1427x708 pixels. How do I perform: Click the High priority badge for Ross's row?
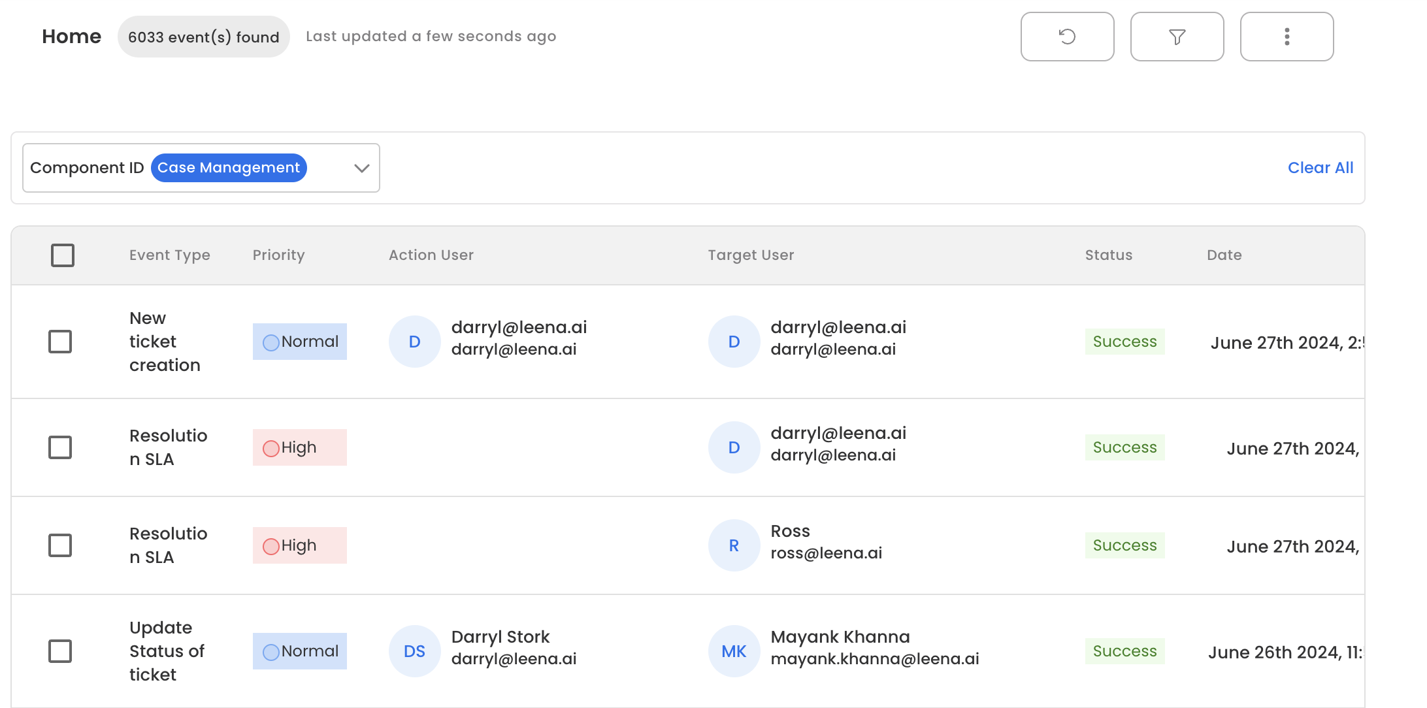coord(300,545)
